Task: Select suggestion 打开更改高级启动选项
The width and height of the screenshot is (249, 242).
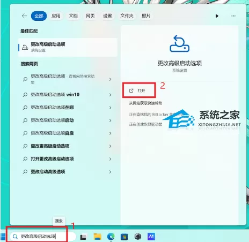Action: pyautogui.click(x=52, y=159)
